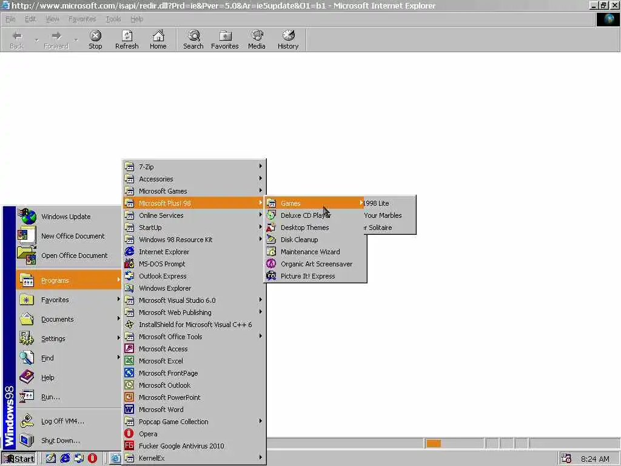Expand the Accessories submenu

(x=260, y=178)
